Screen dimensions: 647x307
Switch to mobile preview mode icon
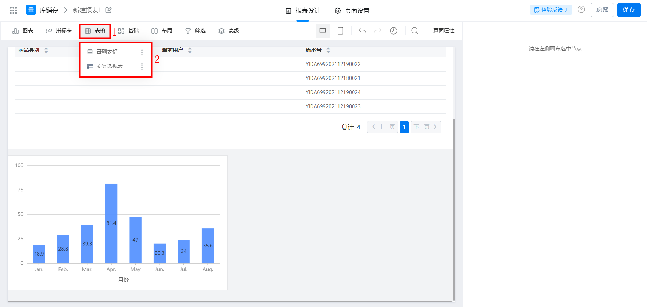(x=340, y=31)
